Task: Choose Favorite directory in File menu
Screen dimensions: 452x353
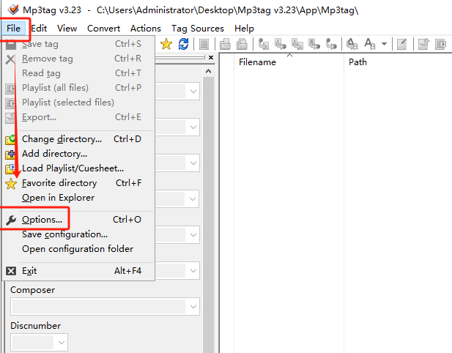Action: click(78, 183)
